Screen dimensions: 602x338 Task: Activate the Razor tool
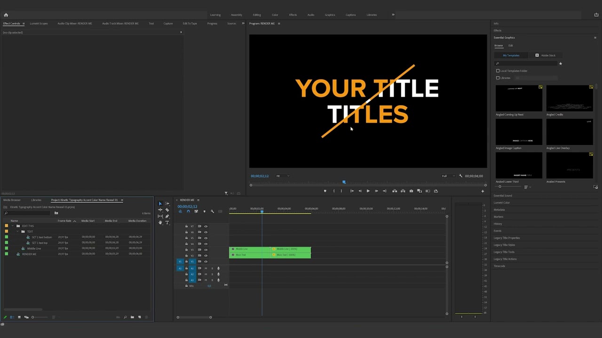(x=167, y=210)
